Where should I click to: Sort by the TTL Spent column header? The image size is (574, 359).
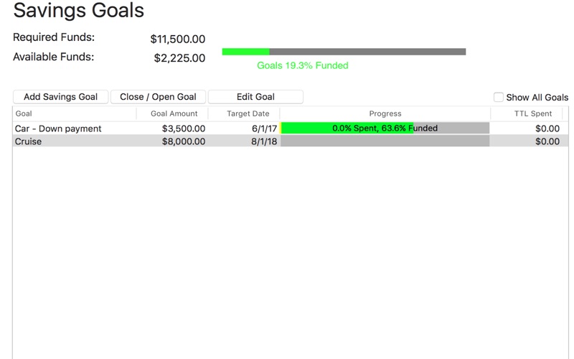pos(532,113)
